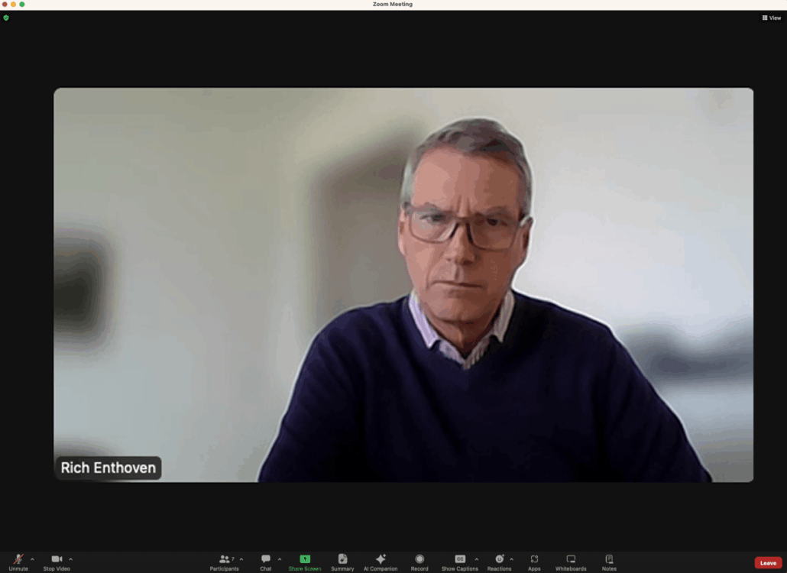Viewport: 787px width, 573px height.
Task: Expand the Chat options chevron
Action: (x=280, y=559)
